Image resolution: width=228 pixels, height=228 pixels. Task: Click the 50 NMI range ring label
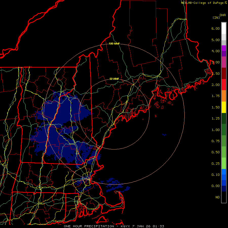click(x=114, y=79)
